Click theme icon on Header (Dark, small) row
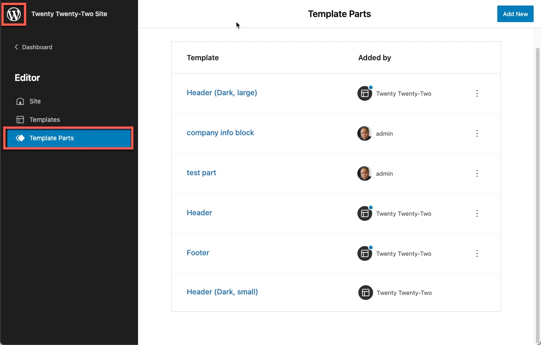The image size is (541, 345). (x=365, y=293)
